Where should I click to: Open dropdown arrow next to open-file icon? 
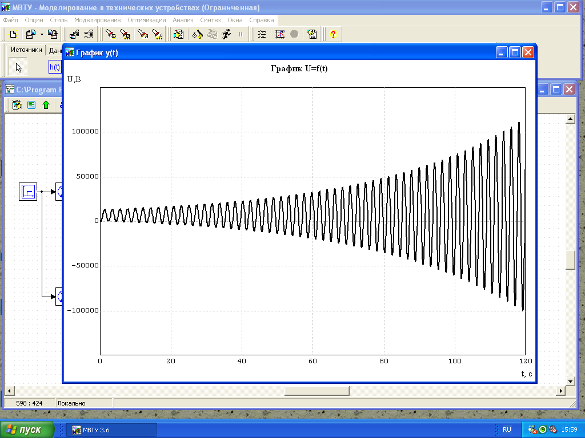click(42, 34)
